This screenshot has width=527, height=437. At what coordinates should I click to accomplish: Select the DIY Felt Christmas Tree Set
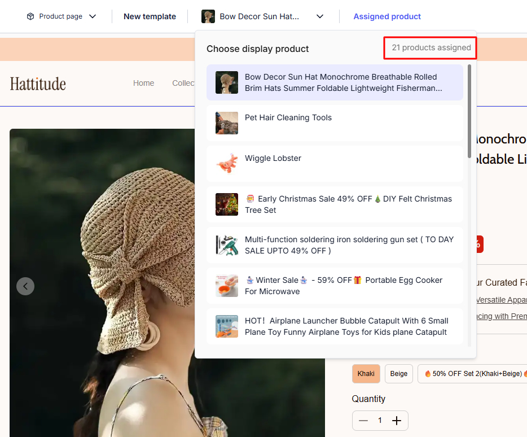coord(335,204)
